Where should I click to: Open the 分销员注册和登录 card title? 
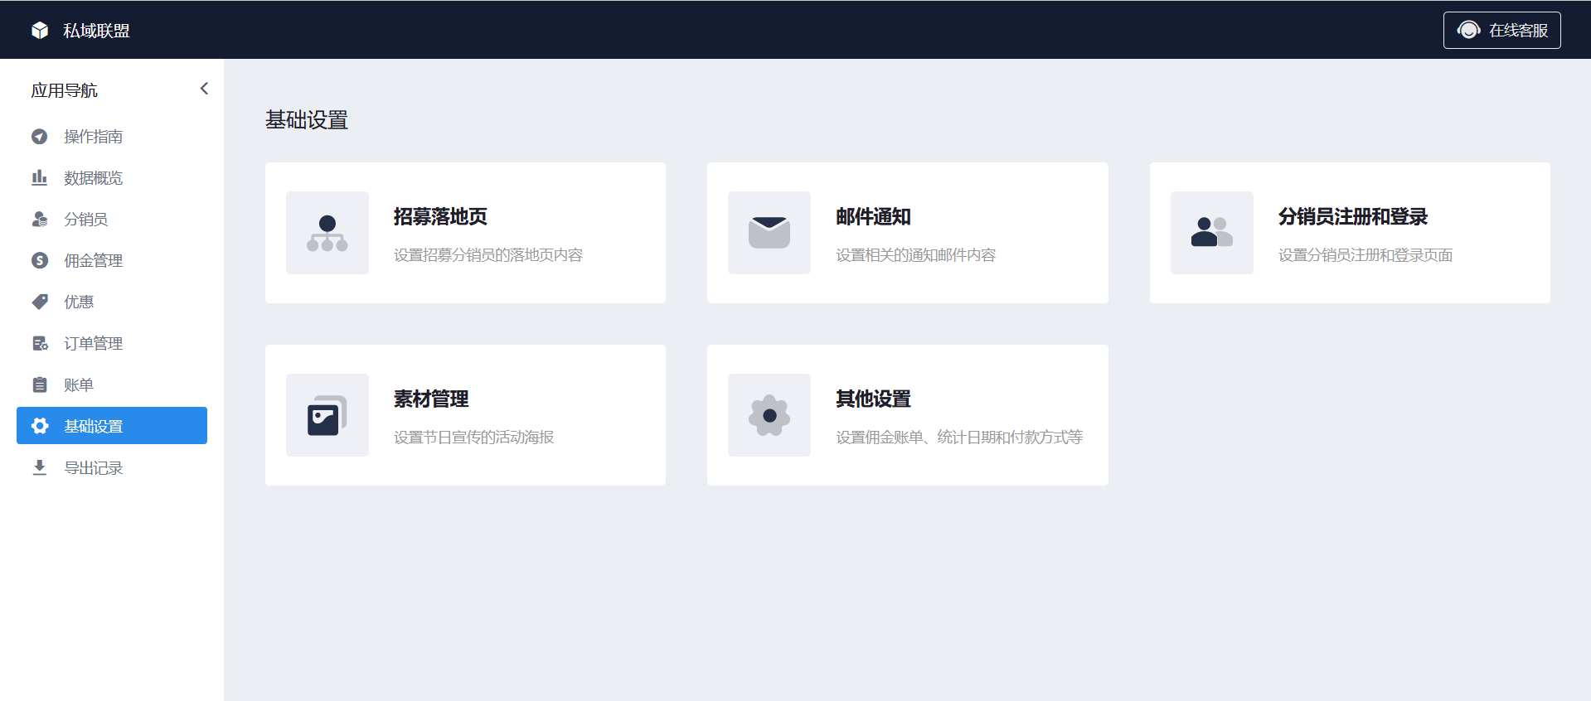click(x=1353, y=216)
